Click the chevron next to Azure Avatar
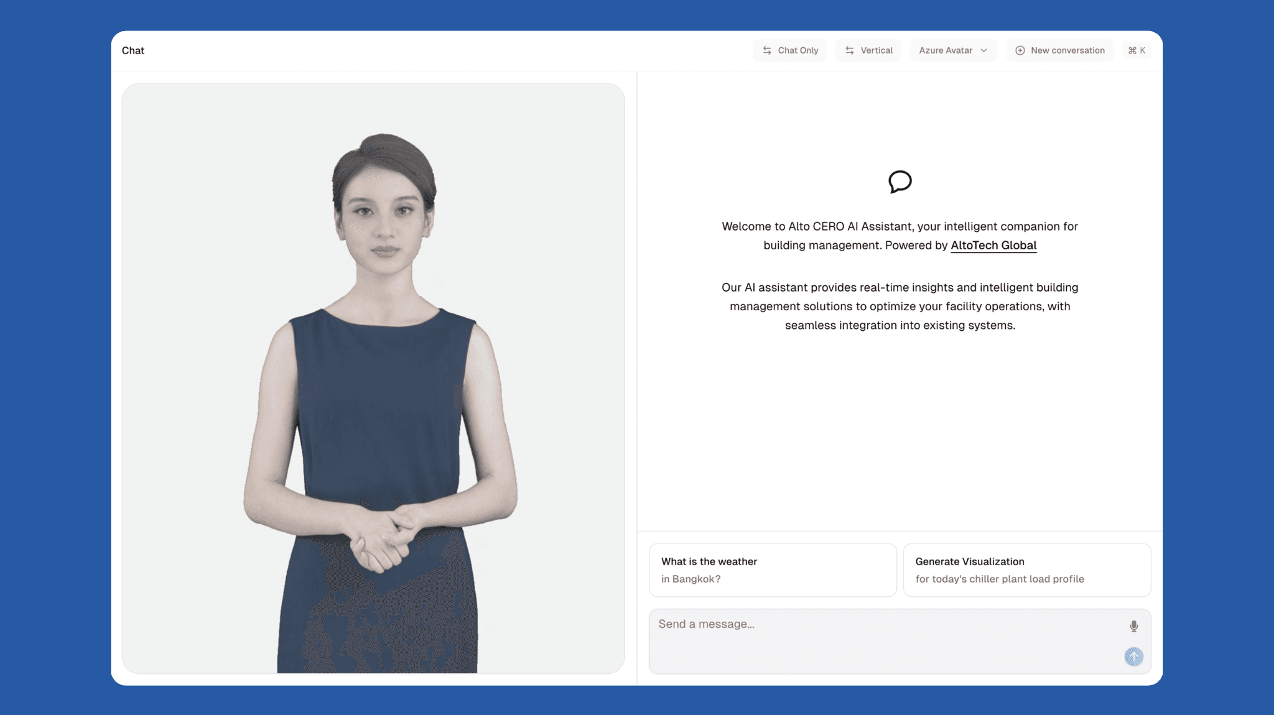Image resolution: width=1274 pixels, height=715 pixels. pos(983,50)
